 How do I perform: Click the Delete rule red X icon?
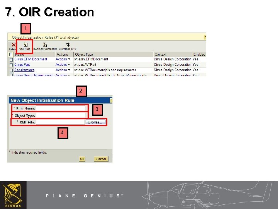14,45
